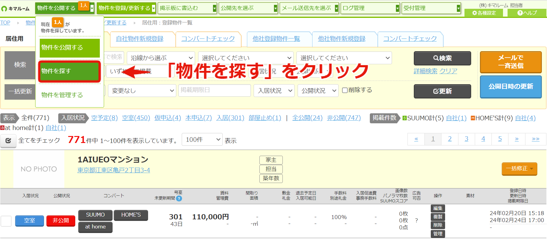The image size is (547, 246).
Task: Choose 物件を管理する in the dropdown
Action: tap(62, 95)
